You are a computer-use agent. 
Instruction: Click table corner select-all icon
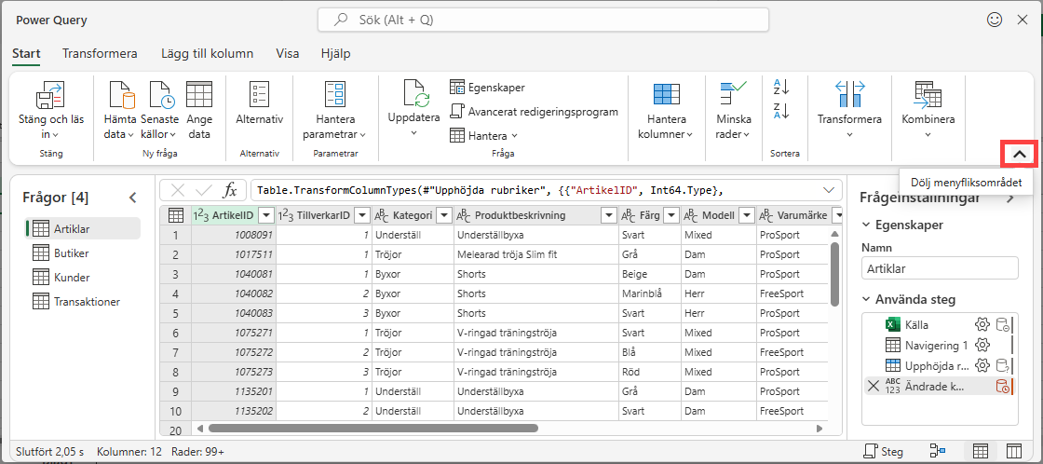pyautogui.click(x=176, y=215)
